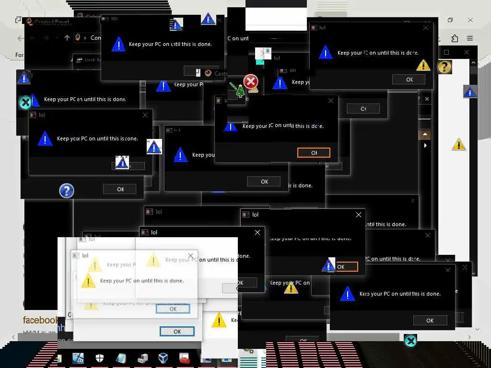The image size is (491, 368).
Task: Open VirtualBox cube icon in taskbar
Action: (163, 357)
